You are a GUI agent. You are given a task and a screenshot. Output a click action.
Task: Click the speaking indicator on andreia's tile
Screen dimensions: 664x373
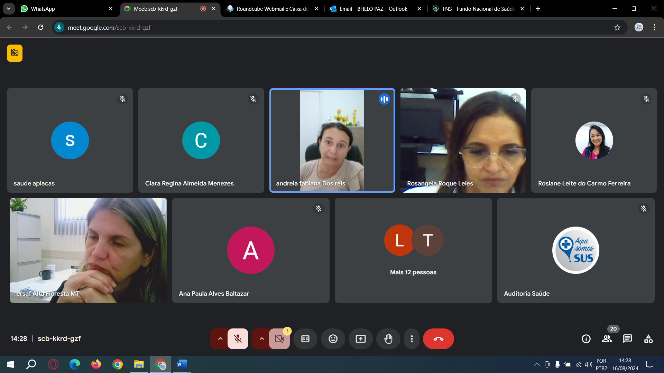(384, 99)
